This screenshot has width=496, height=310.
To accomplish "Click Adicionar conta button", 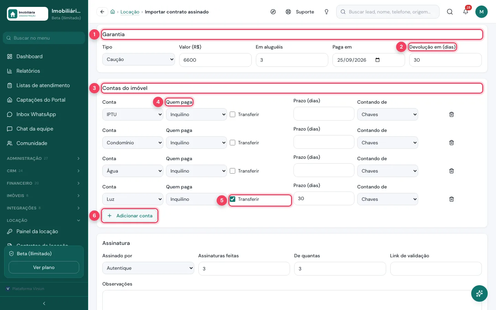I will (130, 216).
